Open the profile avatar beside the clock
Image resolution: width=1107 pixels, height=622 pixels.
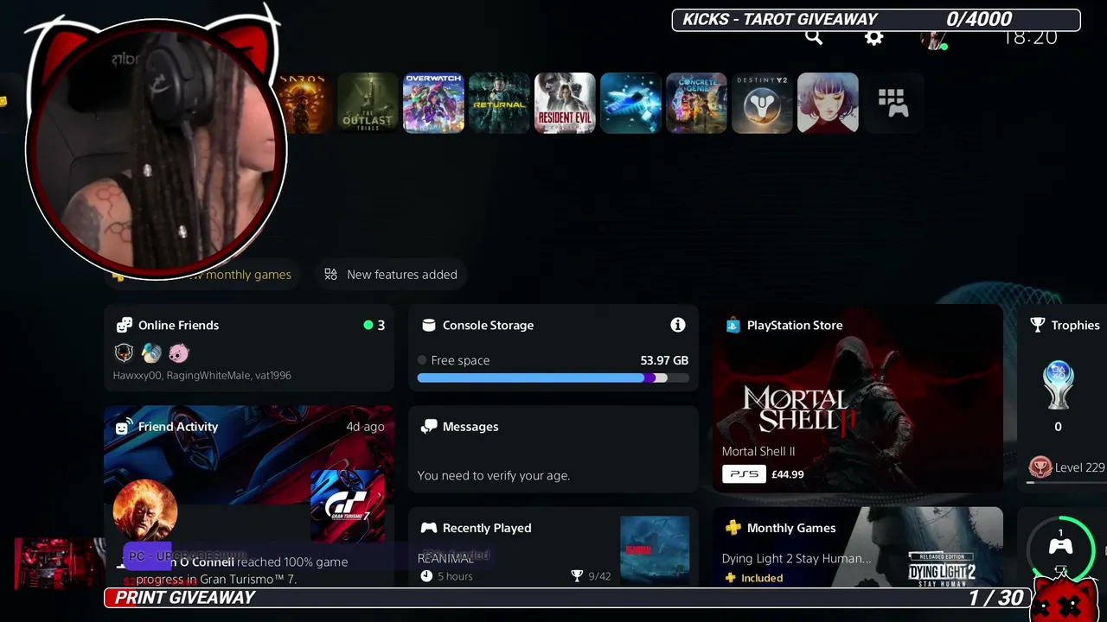pos(934,39)
